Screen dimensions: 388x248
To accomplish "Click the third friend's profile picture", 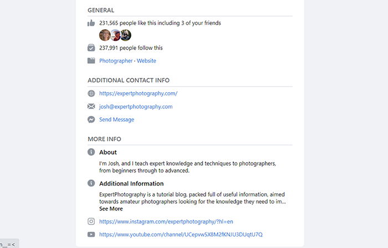I will [126, 35].
